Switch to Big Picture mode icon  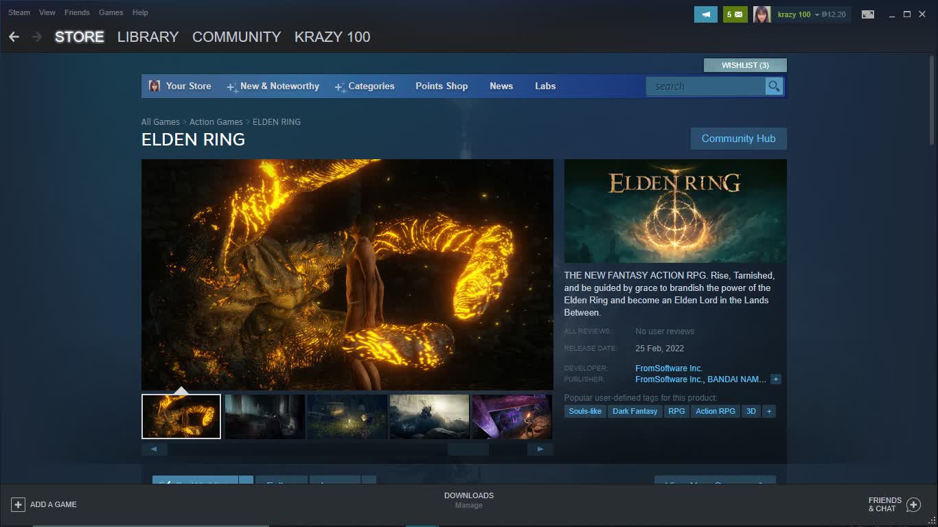(868, 14)
